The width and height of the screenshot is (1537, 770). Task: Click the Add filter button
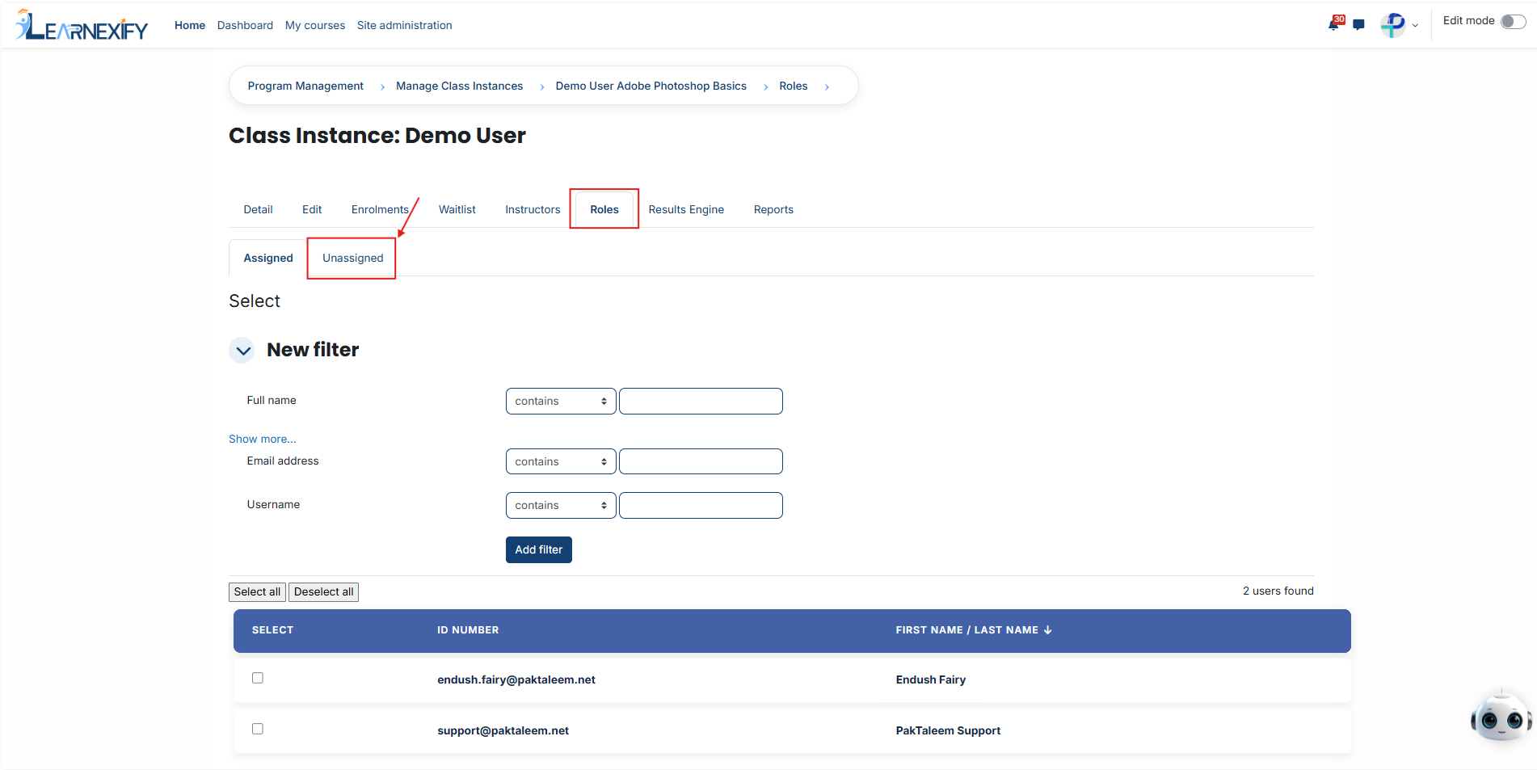[539, 550]
